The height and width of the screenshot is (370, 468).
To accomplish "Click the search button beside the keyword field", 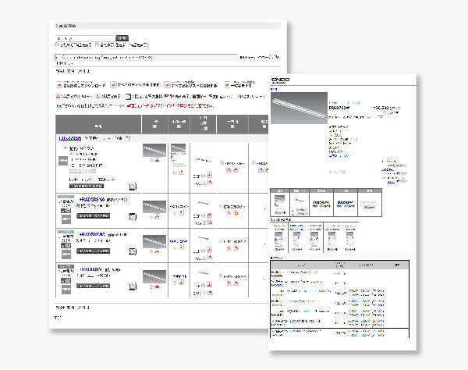I will [122, 37].
